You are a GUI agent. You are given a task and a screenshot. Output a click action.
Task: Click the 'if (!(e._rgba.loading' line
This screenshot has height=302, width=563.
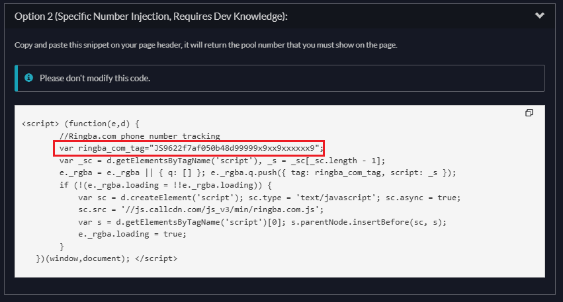pyautogui.click(x=165, y=185)
